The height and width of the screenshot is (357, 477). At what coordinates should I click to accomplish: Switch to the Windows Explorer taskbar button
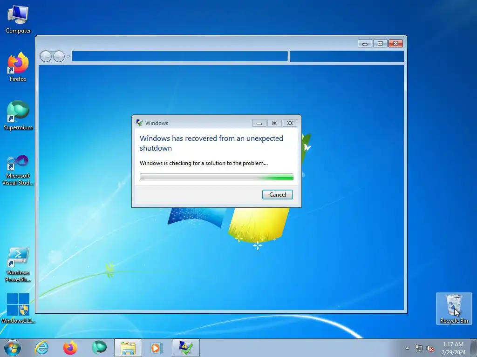pos(128,348)
